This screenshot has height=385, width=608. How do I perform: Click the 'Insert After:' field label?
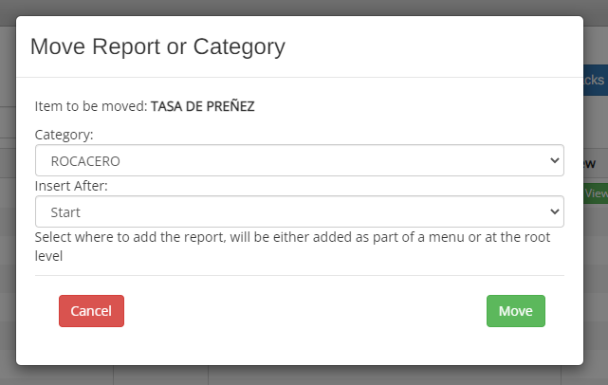click(71, 186)
